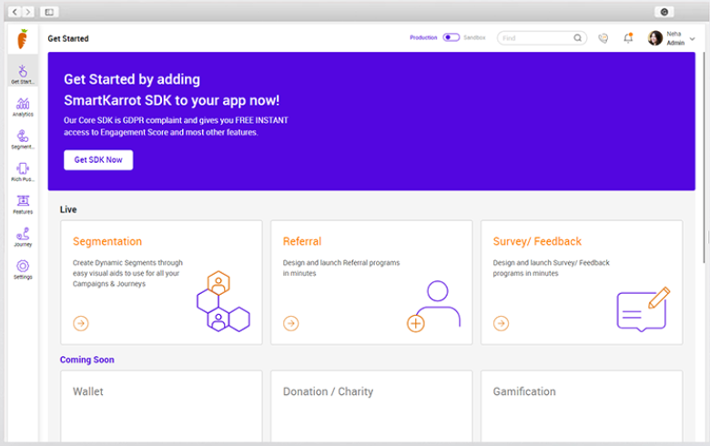Click the Gamification coming soon card
The width and height of the screenshot is (710, 446).
pos(582,406)
